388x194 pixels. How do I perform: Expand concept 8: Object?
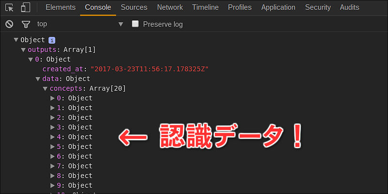click(x=52, y=176)
